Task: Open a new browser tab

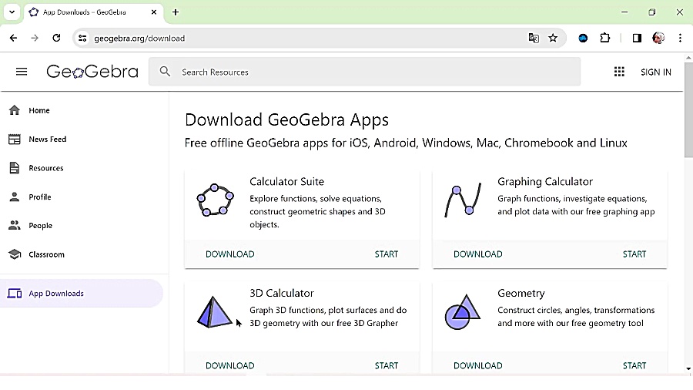Action: click(x=176, y=12)
